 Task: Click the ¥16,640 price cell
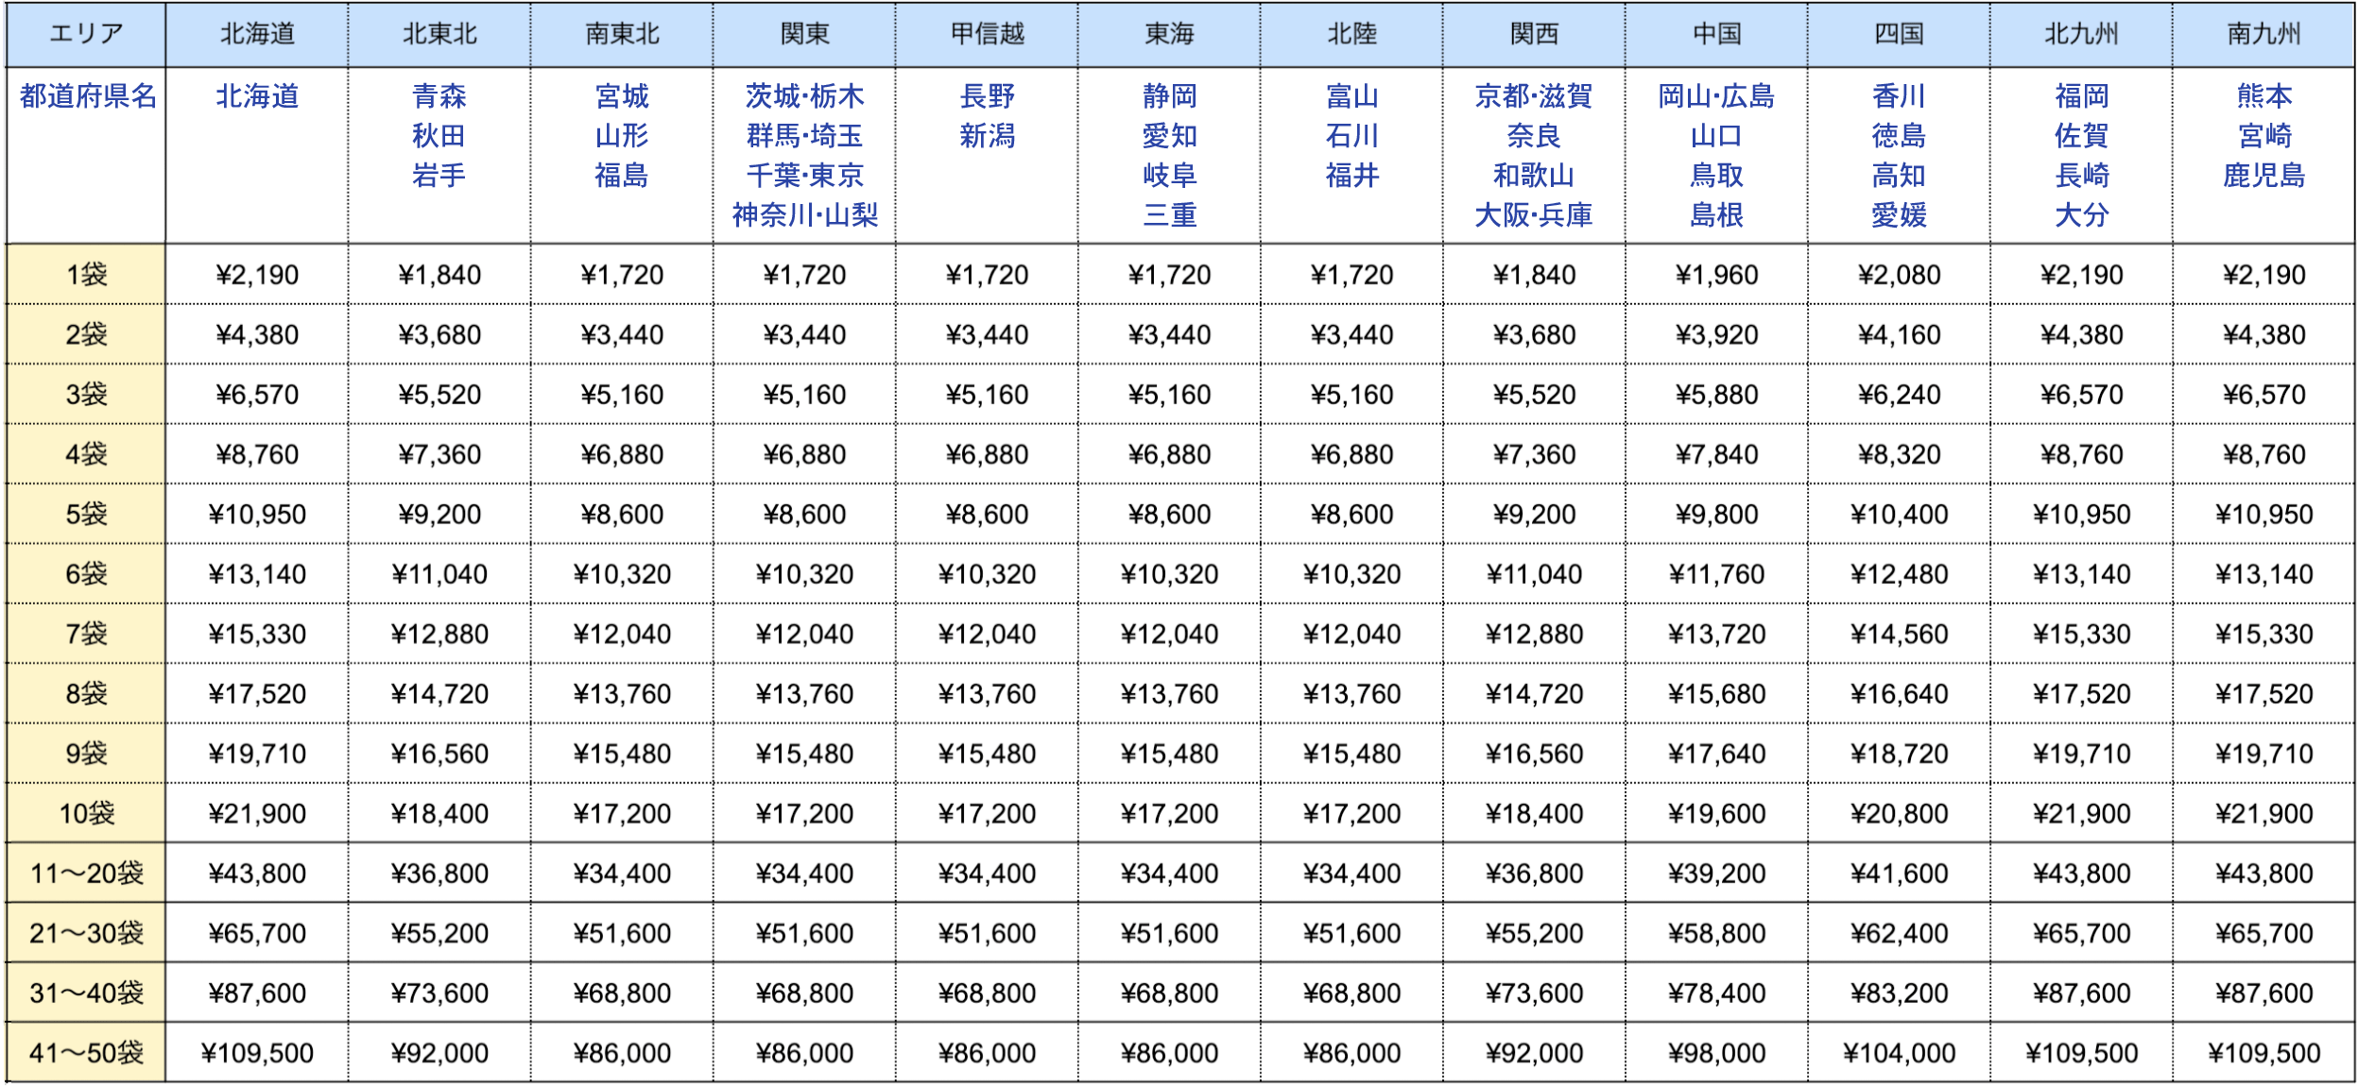coord(1899,694)
